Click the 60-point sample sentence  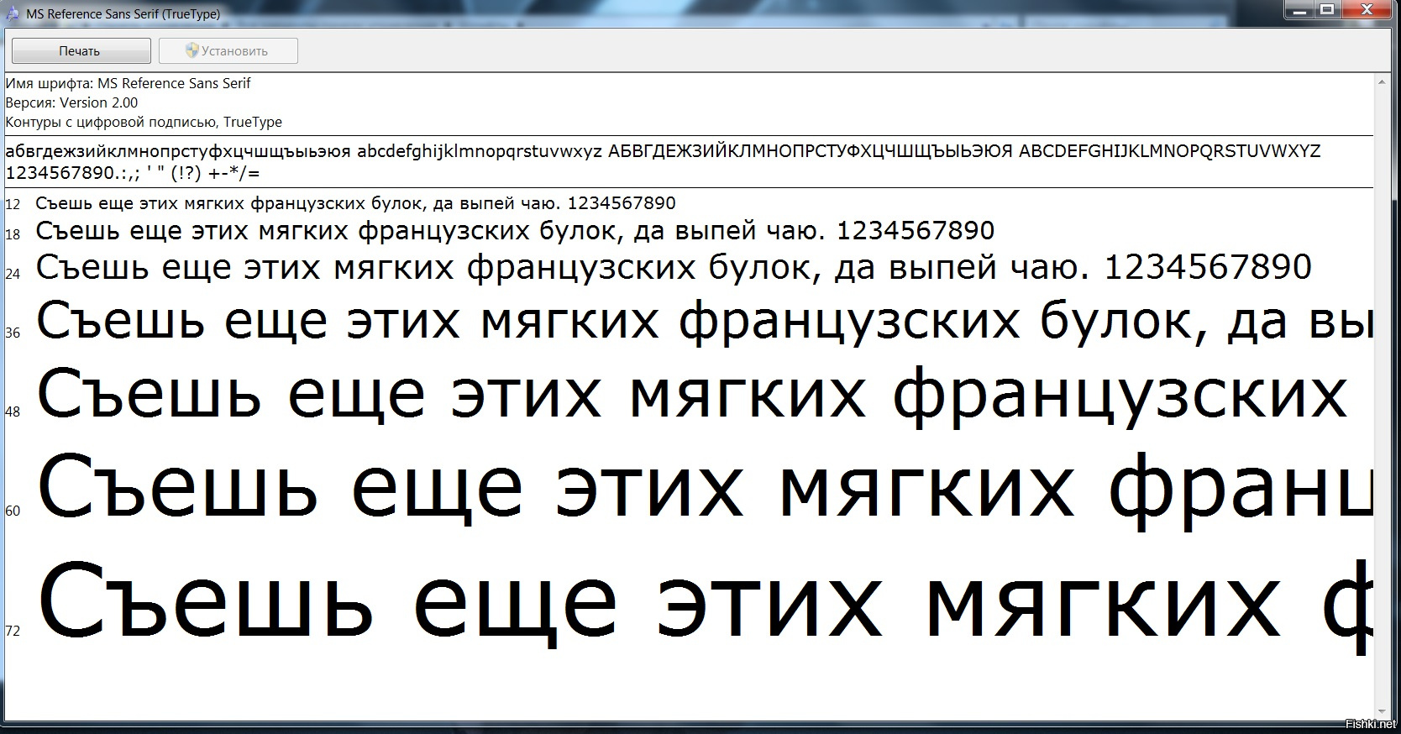pyautogui.click(x=704, y=491)
